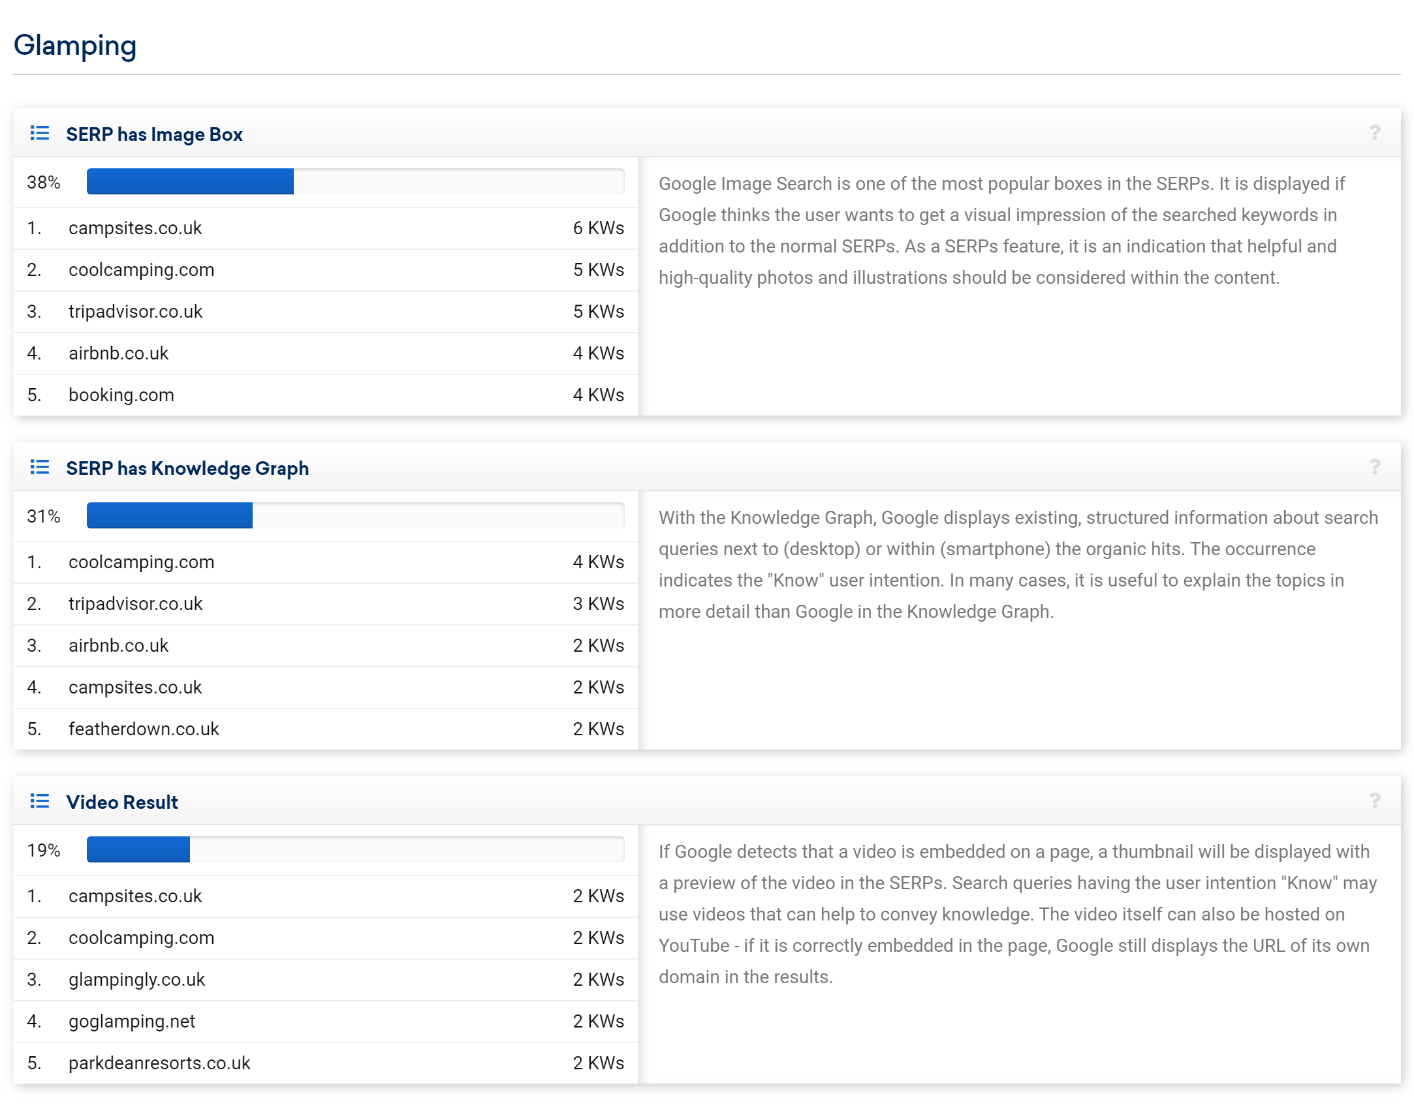This screenshot has width=1414, height=1111.
Task: Select coolcamping.com in Image Box list
Action: pyautogui.click(x=141, y=270)
